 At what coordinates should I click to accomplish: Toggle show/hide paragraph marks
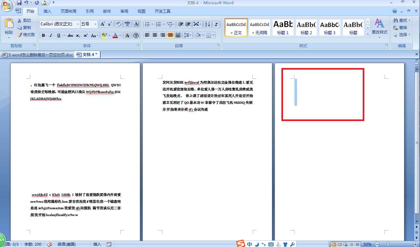pyautogui.click(x=216, y=24)
